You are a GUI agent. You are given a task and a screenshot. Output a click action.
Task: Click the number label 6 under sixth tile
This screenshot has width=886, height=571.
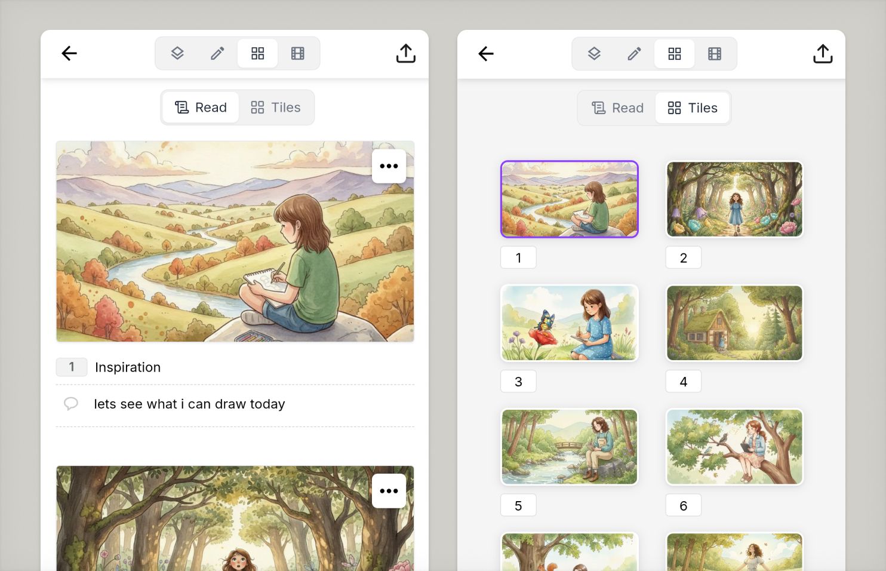(684, 505)
